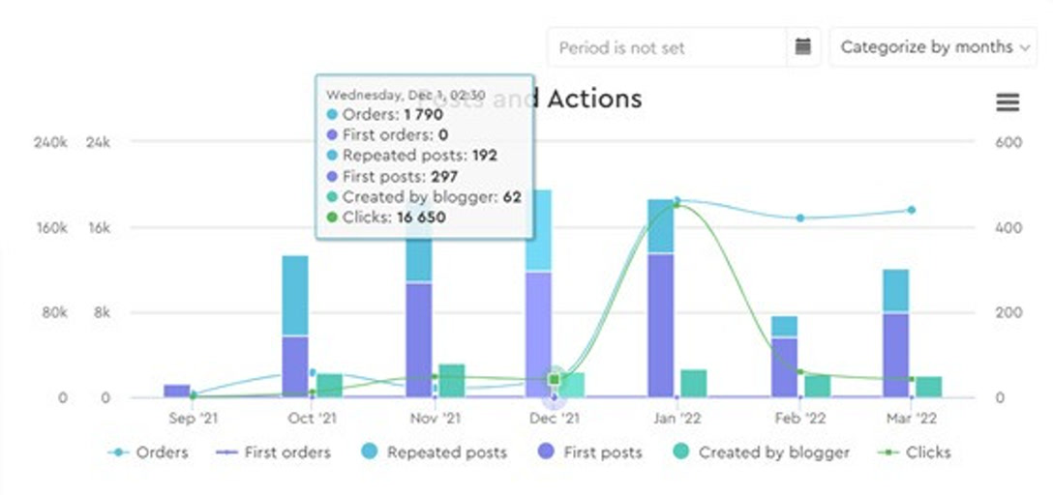
Task: Click the Period is not set field
Action: click(666, 47)
